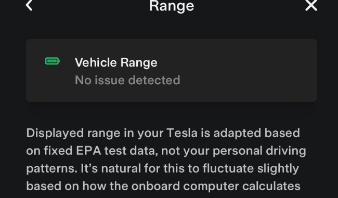Click the 'EPA' word in the paragraph
The width and height of the screenshot is (338, 198).
pos(88,151)
